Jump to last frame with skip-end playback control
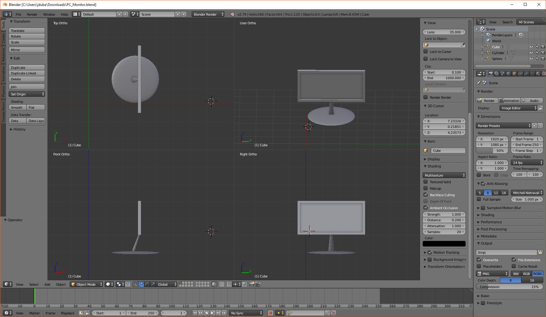546x317 pixels. (x=224, y=313)
